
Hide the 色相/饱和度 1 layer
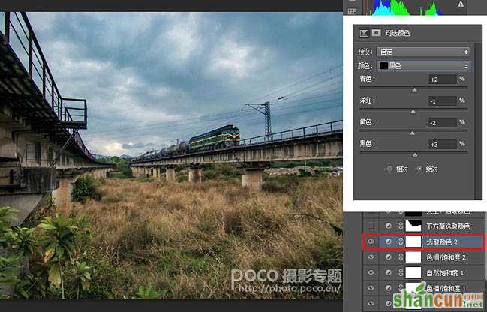click(371, 288)
